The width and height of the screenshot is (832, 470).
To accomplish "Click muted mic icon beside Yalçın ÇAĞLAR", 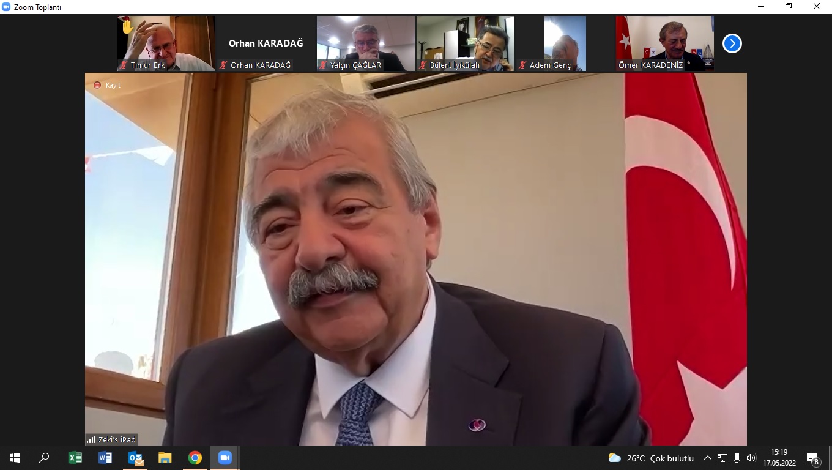I will click(x=323, y=65).
